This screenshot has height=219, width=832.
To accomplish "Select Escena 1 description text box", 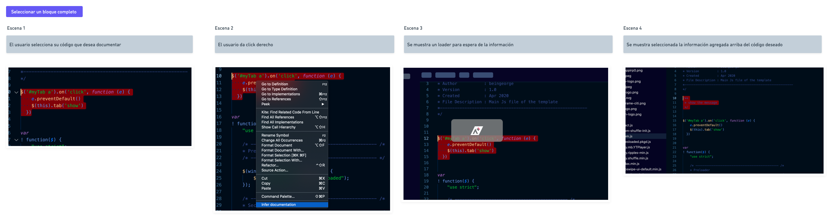I will tap(100, 44).
